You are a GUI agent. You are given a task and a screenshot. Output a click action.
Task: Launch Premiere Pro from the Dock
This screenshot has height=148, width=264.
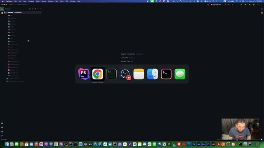coord(208,144)
